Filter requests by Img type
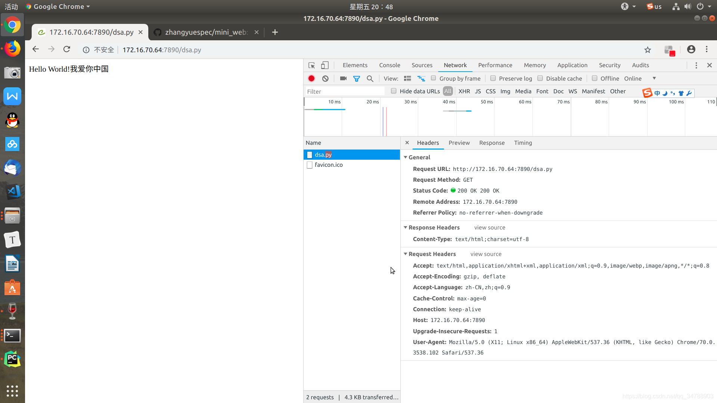Image resolution: width=717 pixels, height=403 pixels. (x=505, y=91)
